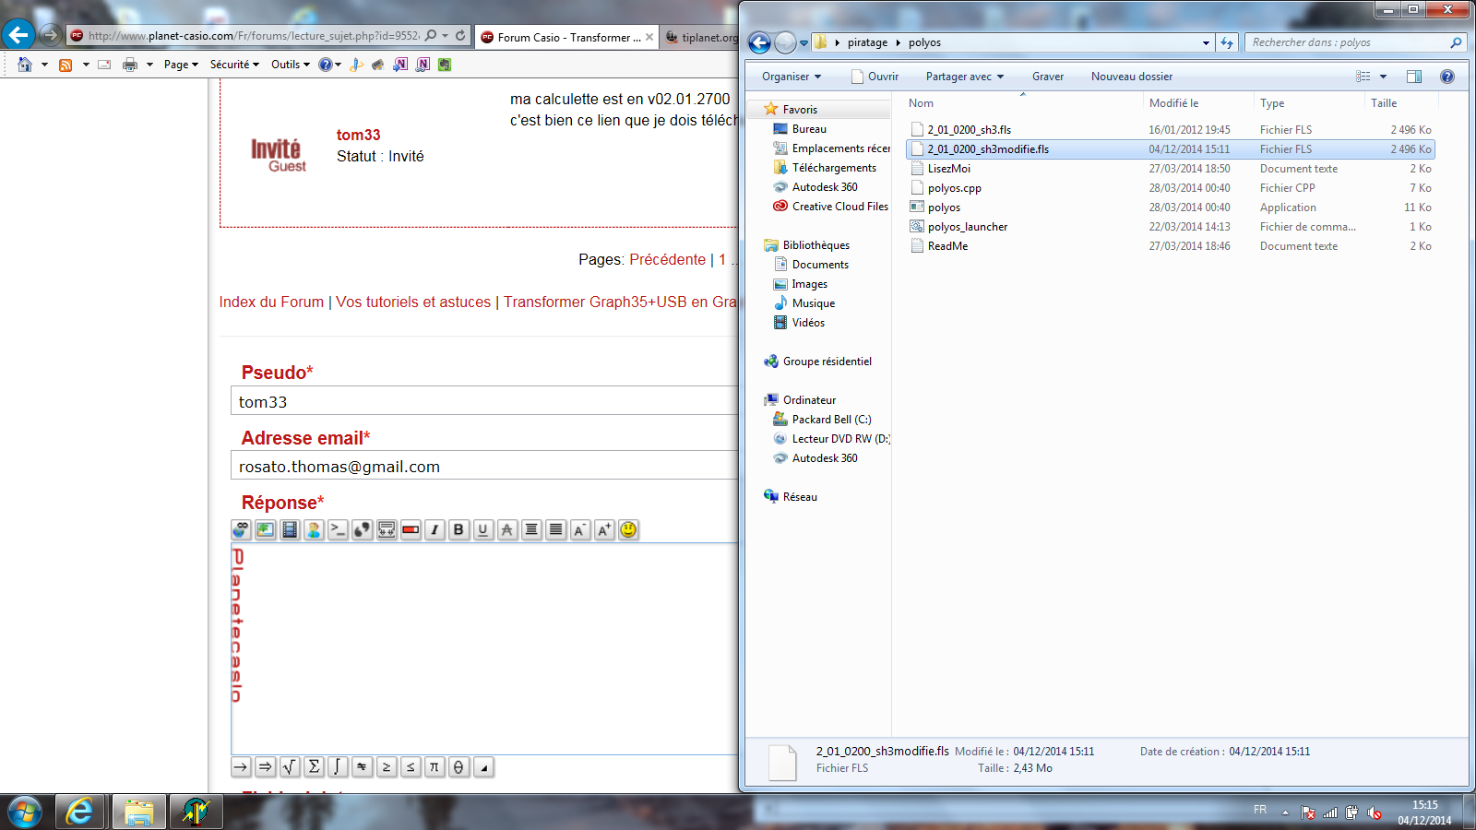The image size is (1476, 830).
Task: Click Ouvrir in the Explorer toolbar
Action: [875, 77]
